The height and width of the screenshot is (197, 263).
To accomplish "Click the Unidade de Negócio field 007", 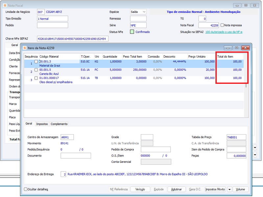I will coord(41,12).
